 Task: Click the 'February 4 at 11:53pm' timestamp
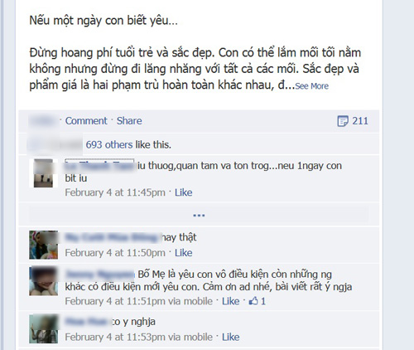pos(115,337)
